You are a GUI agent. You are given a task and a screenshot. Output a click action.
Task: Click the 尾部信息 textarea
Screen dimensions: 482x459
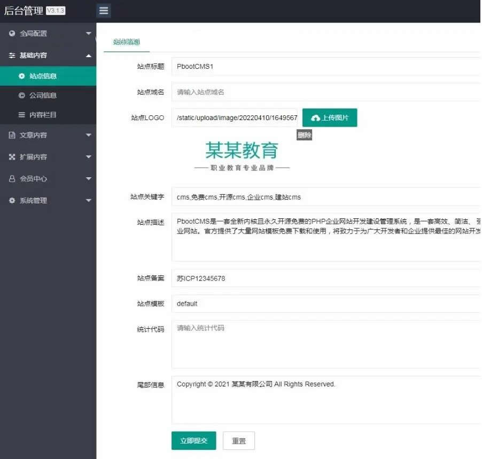(x=326, y=400)
